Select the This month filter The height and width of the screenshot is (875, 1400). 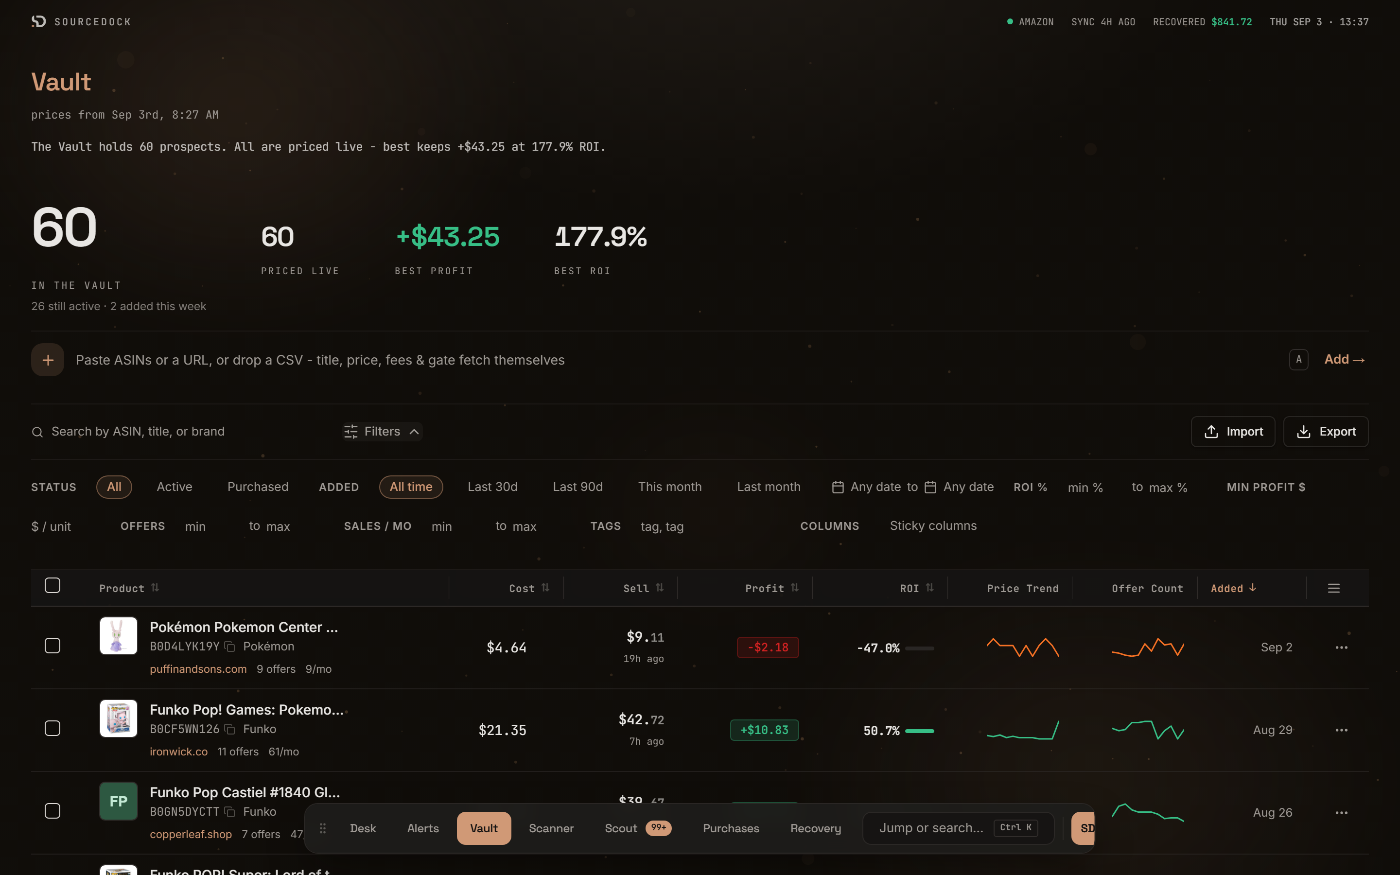[x=669, y=487]
